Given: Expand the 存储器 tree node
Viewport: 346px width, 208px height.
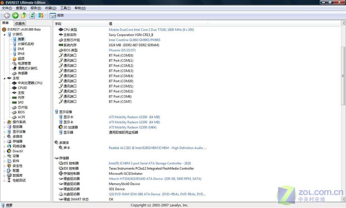Looking at the screenshot, I should 4,141.
